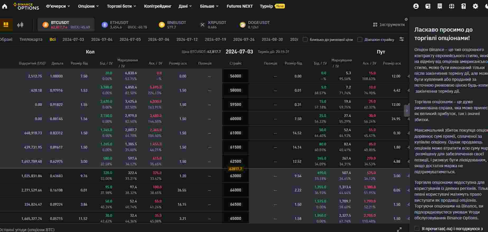This screenshot has width=488, height=232.
Task: Click call ask price 5,695.0
Action: coord(156,87)
